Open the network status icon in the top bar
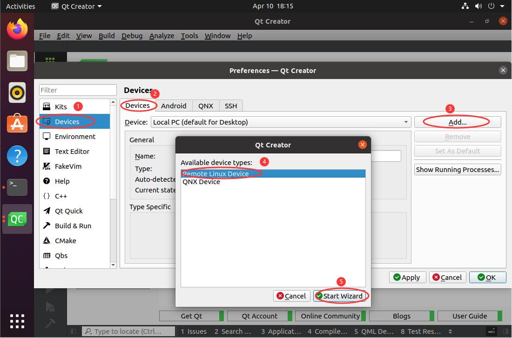This screenshot has height=338, width=512. [x=465, y=6]
